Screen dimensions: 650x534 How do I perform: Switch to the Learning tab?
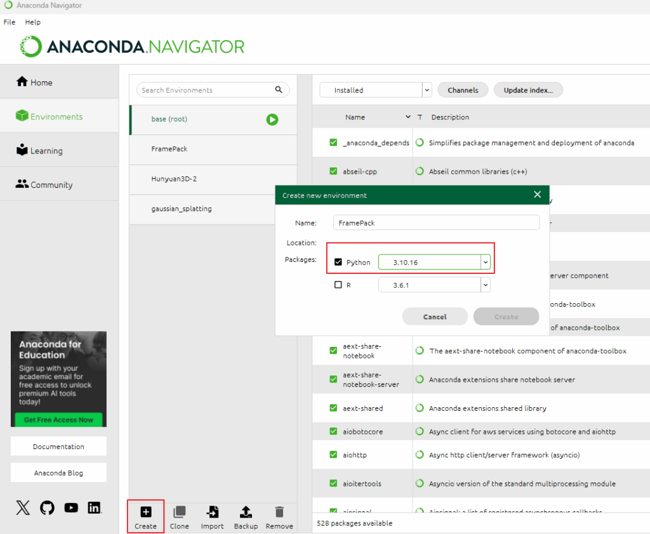[x=59, y=150]
